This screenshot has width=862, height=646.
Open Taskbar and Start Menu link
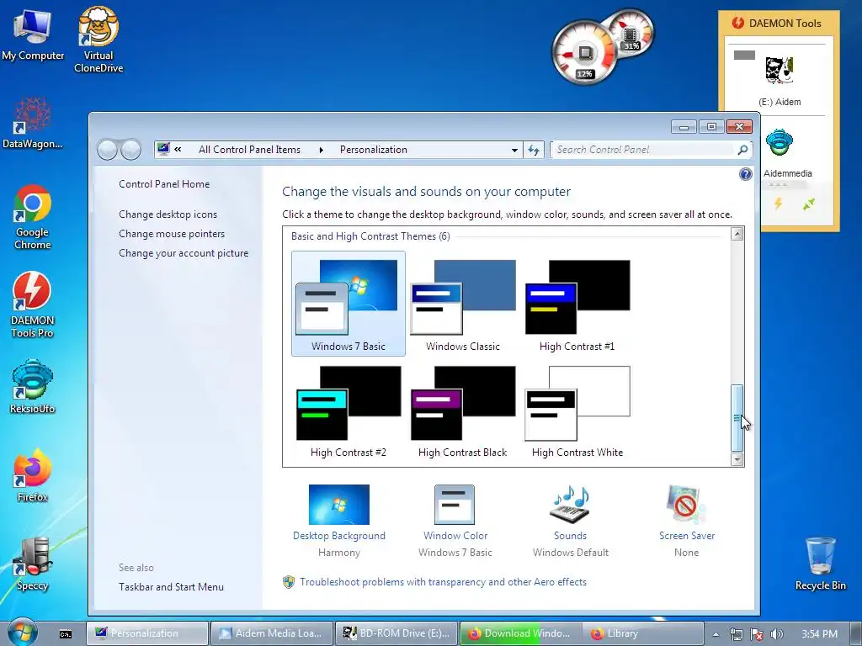pyautogui.click(x=171, y=586)
